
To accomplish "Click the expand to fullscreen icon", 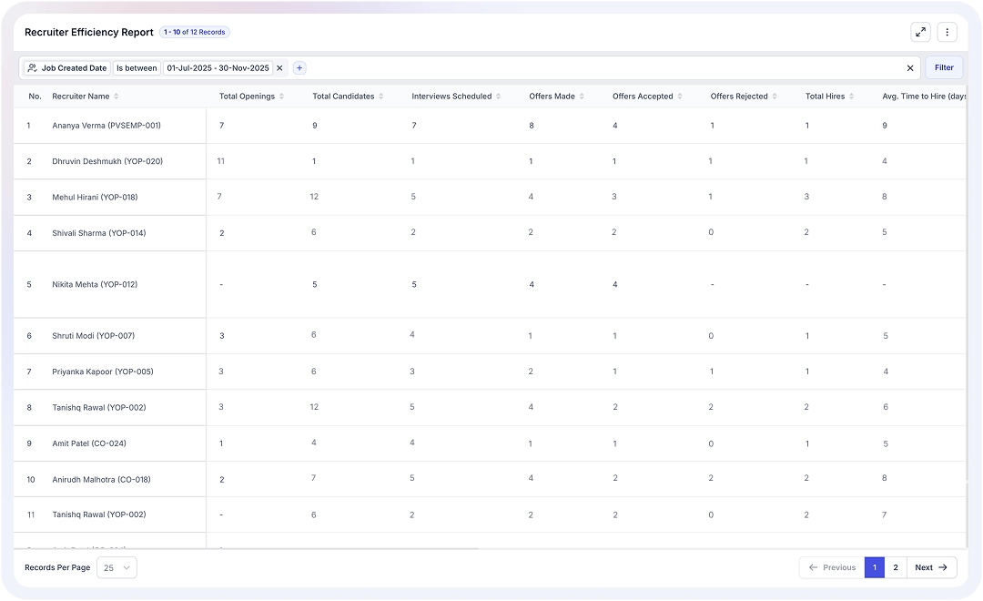I will point(920,31).
